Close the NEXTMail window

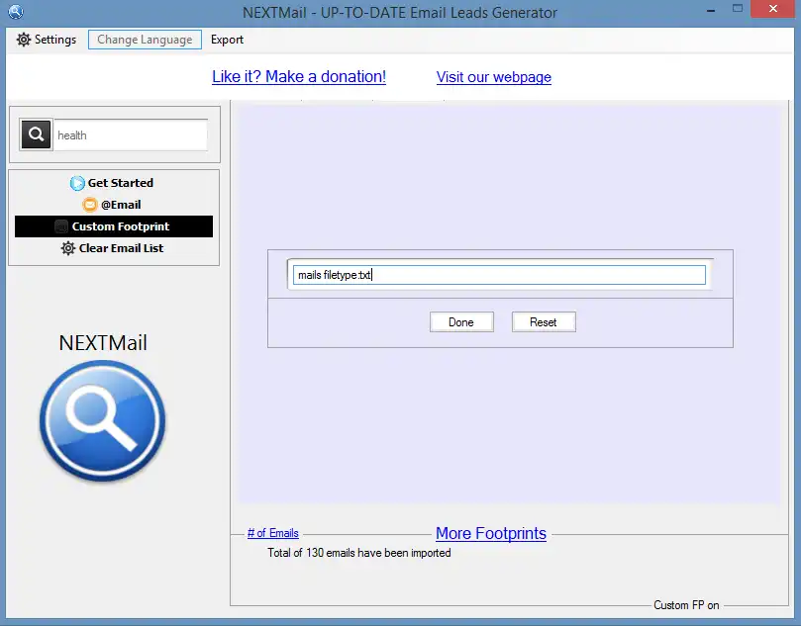tap(773, 9)
